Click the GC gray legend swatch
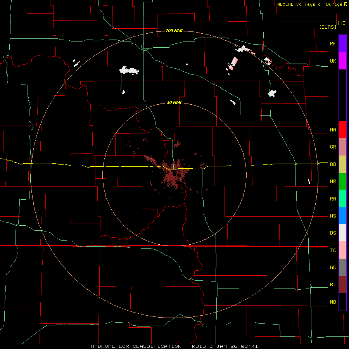349x349 pixels. tap(342, 267)
